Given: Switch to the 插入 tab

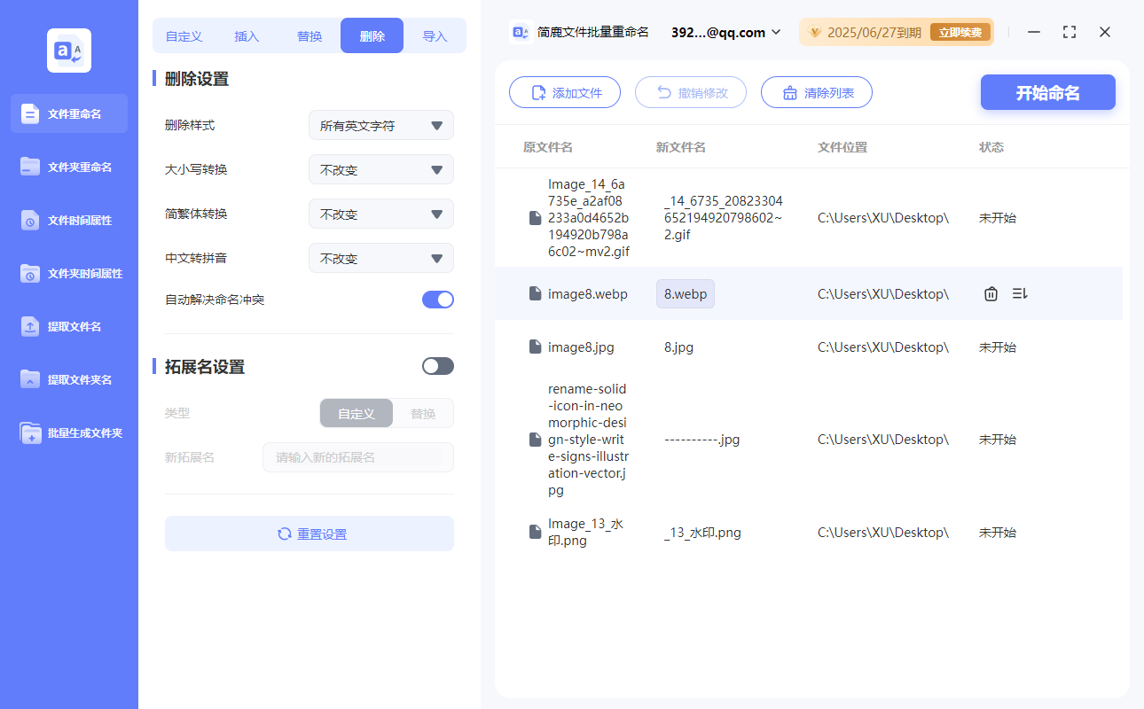Looking at the screenshot, I should (x=247, y=36).
